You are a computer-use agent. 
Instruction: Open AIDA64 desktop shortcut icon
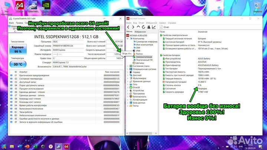(20, 7)
